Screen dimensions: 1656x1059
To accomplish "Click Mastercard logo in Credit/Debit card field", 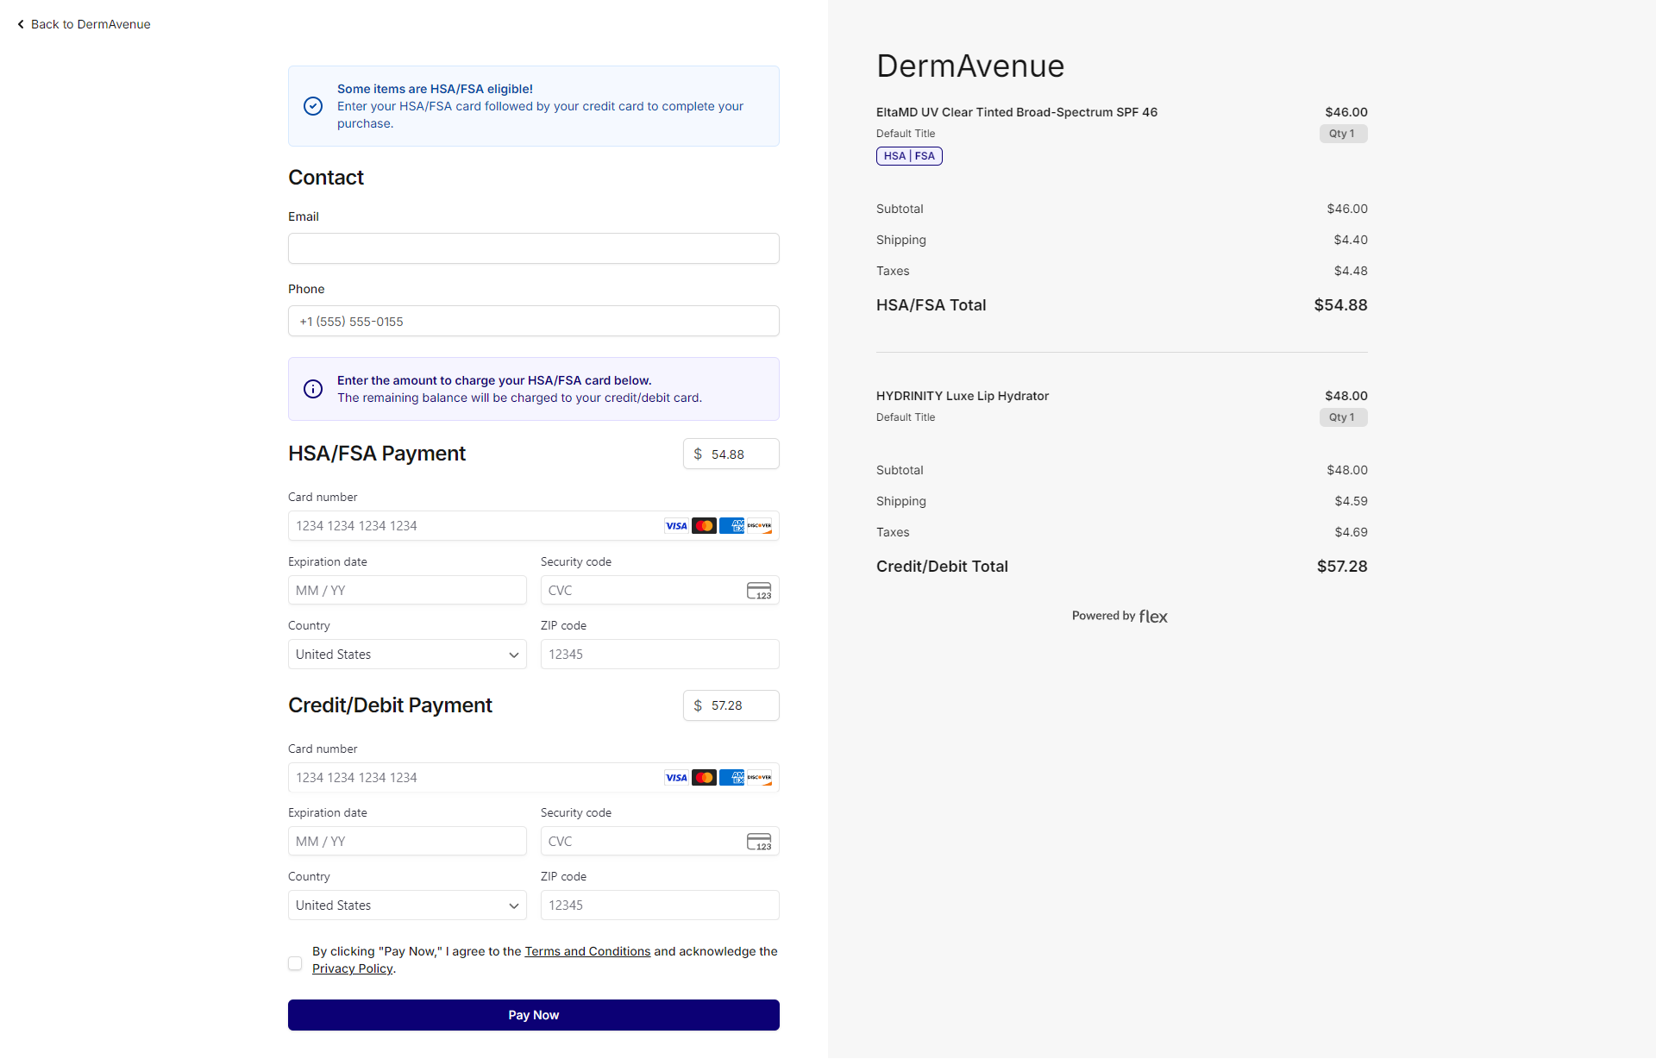I will pyautogui.click(x=704, y=778).
